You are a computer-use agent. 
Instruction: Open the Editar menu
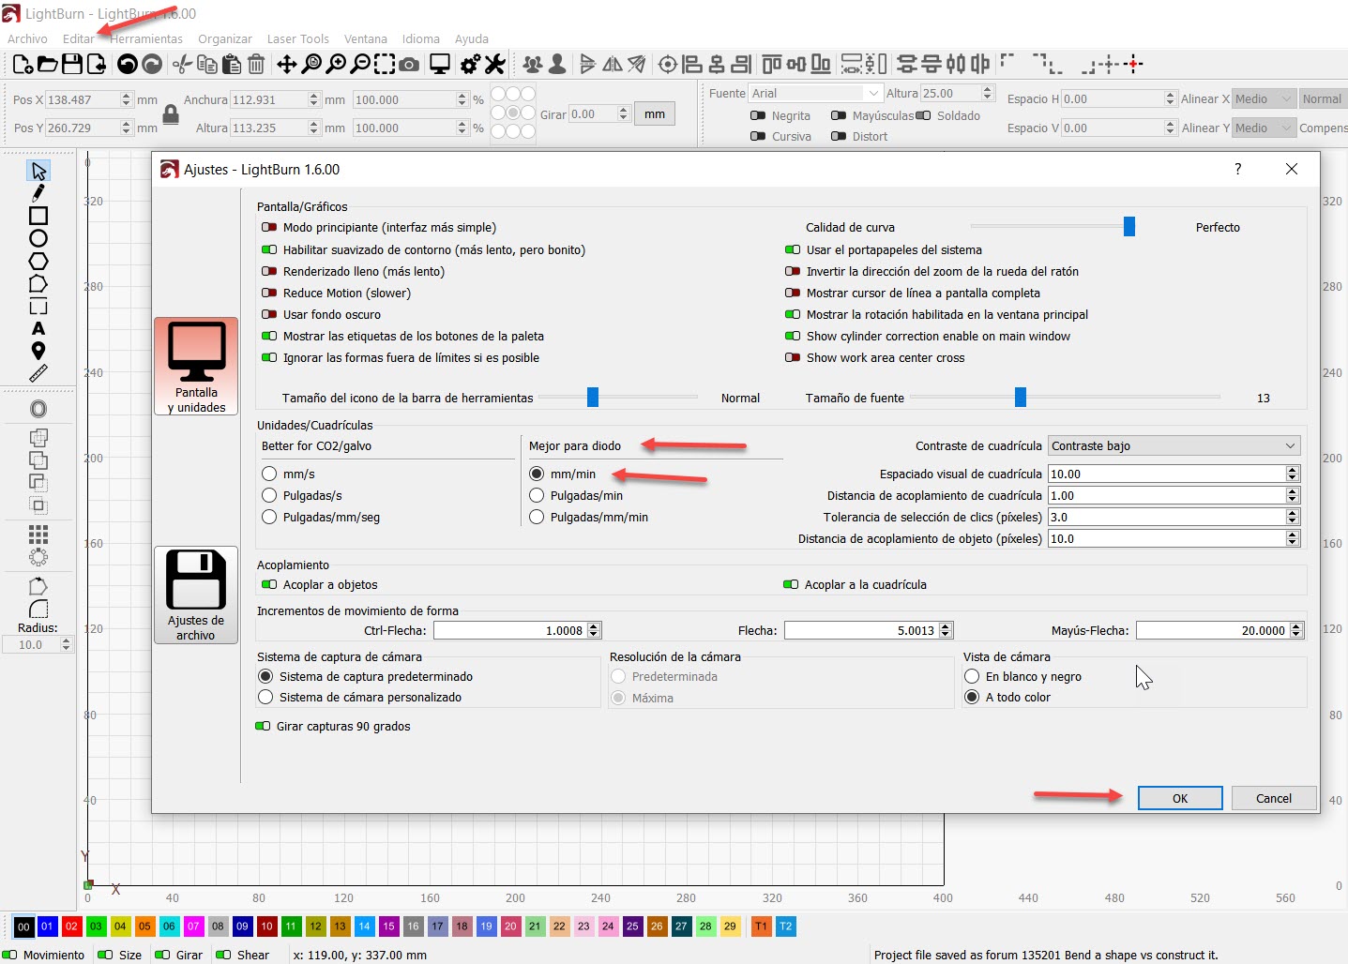click(79, 38)
